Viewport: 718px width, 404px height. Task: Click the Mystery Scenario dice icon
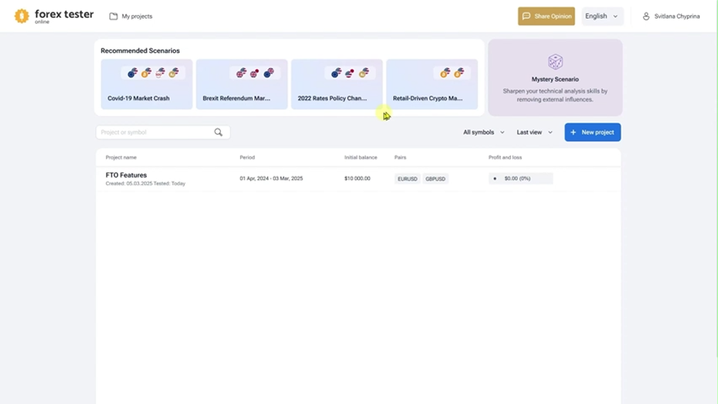[555, 62]
